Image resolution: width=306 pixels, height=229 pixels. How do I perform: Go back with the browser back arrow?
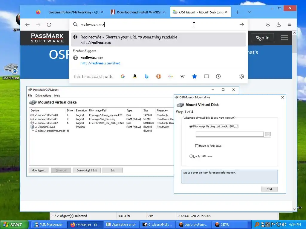pyautogui.click(x=27, y=24)
